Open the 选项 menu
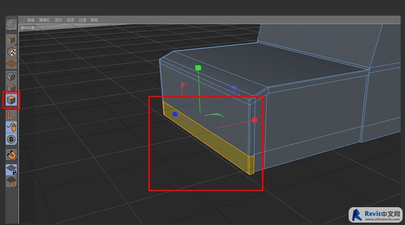405x225 pixels. coord(70,20)
